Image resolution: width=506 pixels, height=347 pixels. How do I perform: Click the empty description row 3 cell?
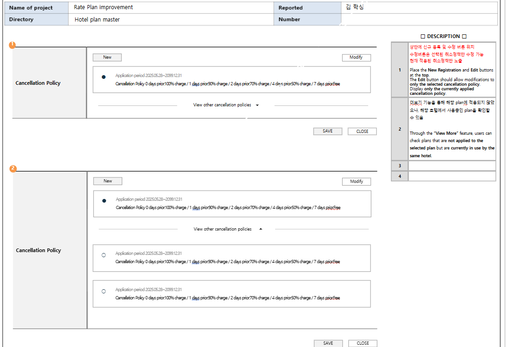tap(452, 165)
